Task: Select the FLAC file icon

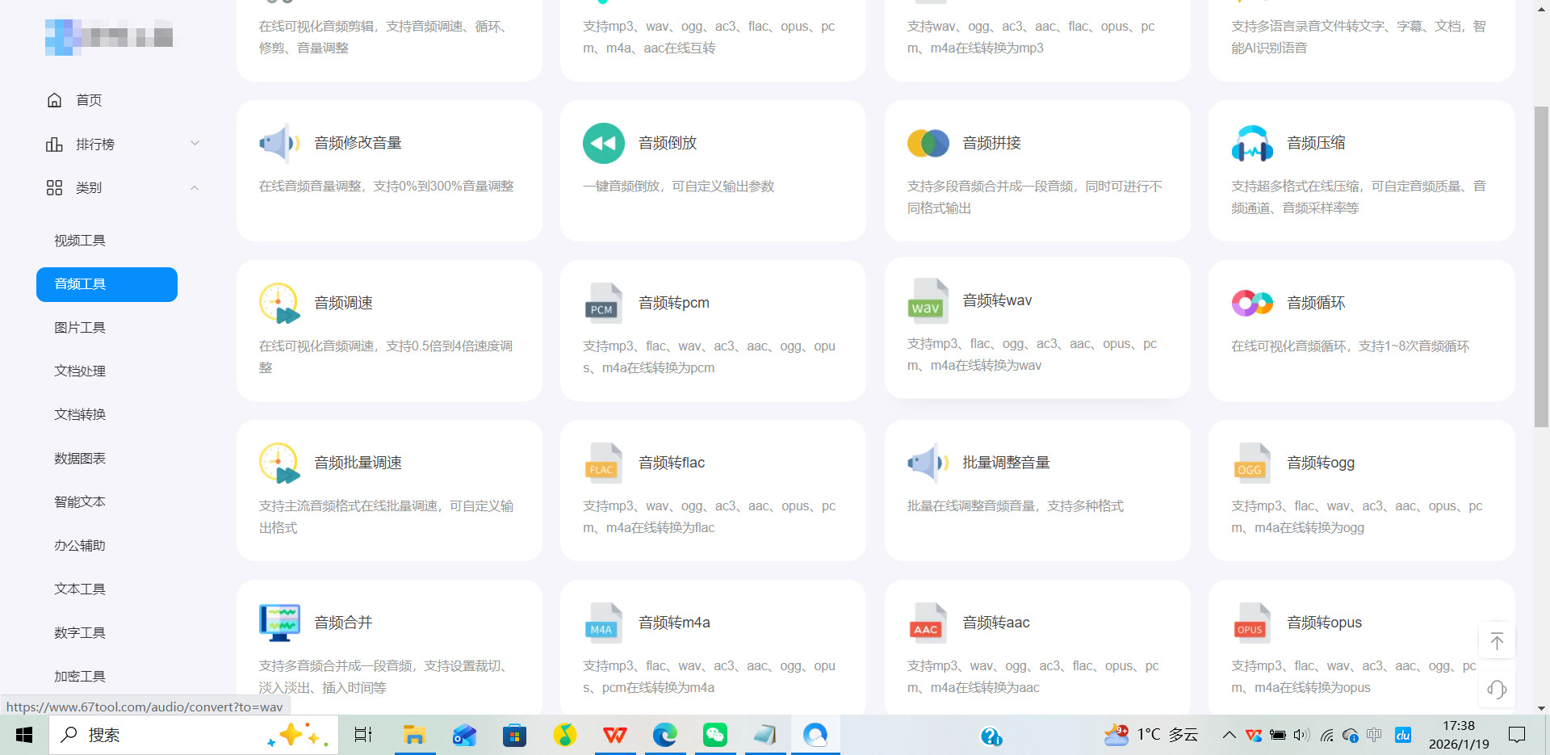Action: [604, 463]
